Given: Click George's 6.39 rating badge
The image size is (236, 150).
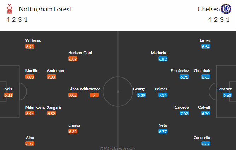Looking at the screenshot, I should click(x=141, y=95).
